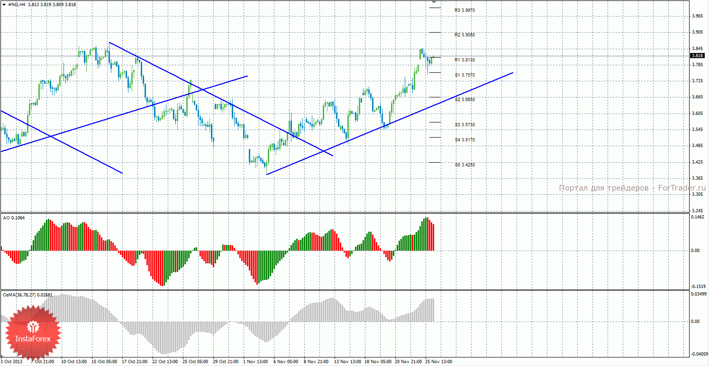
Task: Click the 0.00 value on OsMA scale
Action: (x=695, y=322)
